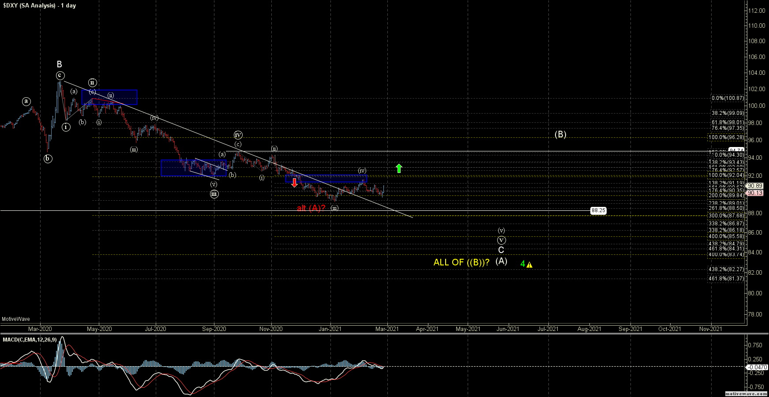This screenshot has width=769, height=397.
Task: Select the large white (B) wave label
Action: [x=560, y=134]
